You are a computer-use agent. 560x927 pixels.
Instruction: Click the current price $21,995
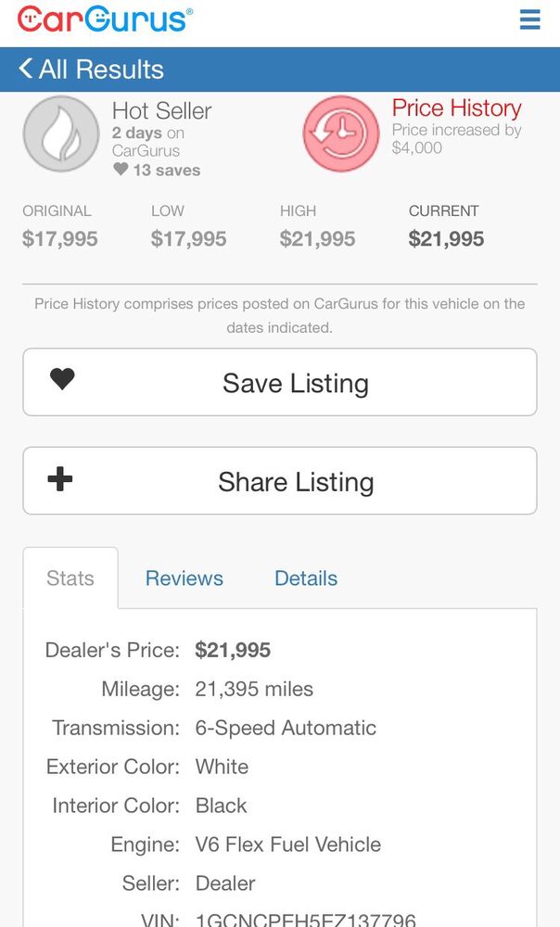(x=446, y=239)
